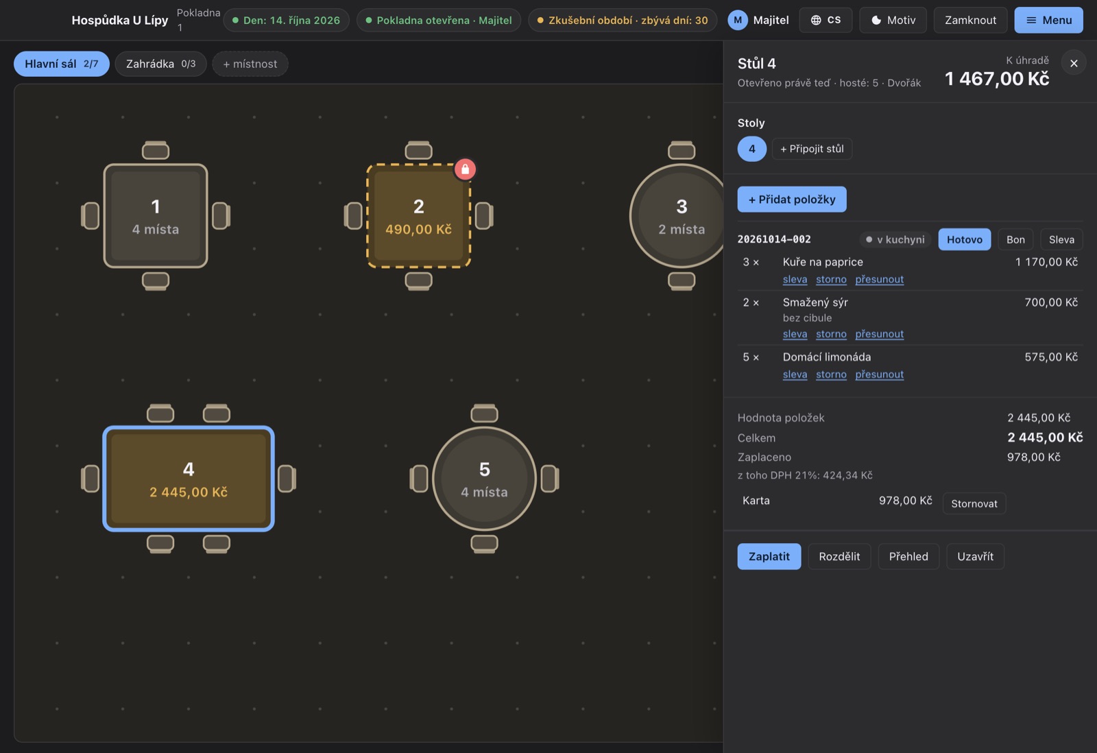
Task: Close the Stůl 4 order panel
Action: (1074, 63)
